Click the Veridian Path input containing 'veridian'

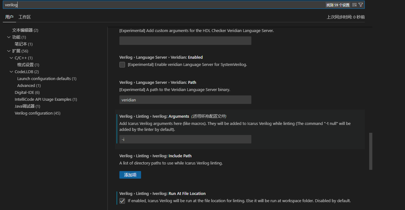pyautogui.click(x=185, y=100)
